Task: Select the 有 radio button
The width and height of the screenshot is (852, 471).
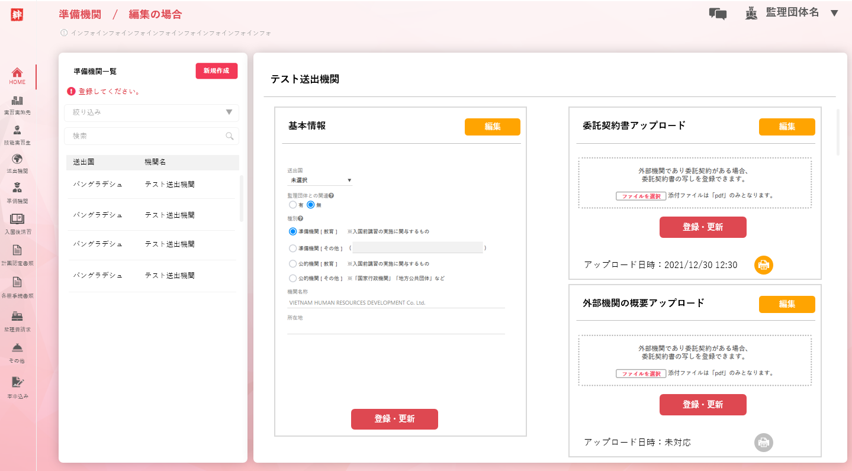Action: (x=292, y=205)
